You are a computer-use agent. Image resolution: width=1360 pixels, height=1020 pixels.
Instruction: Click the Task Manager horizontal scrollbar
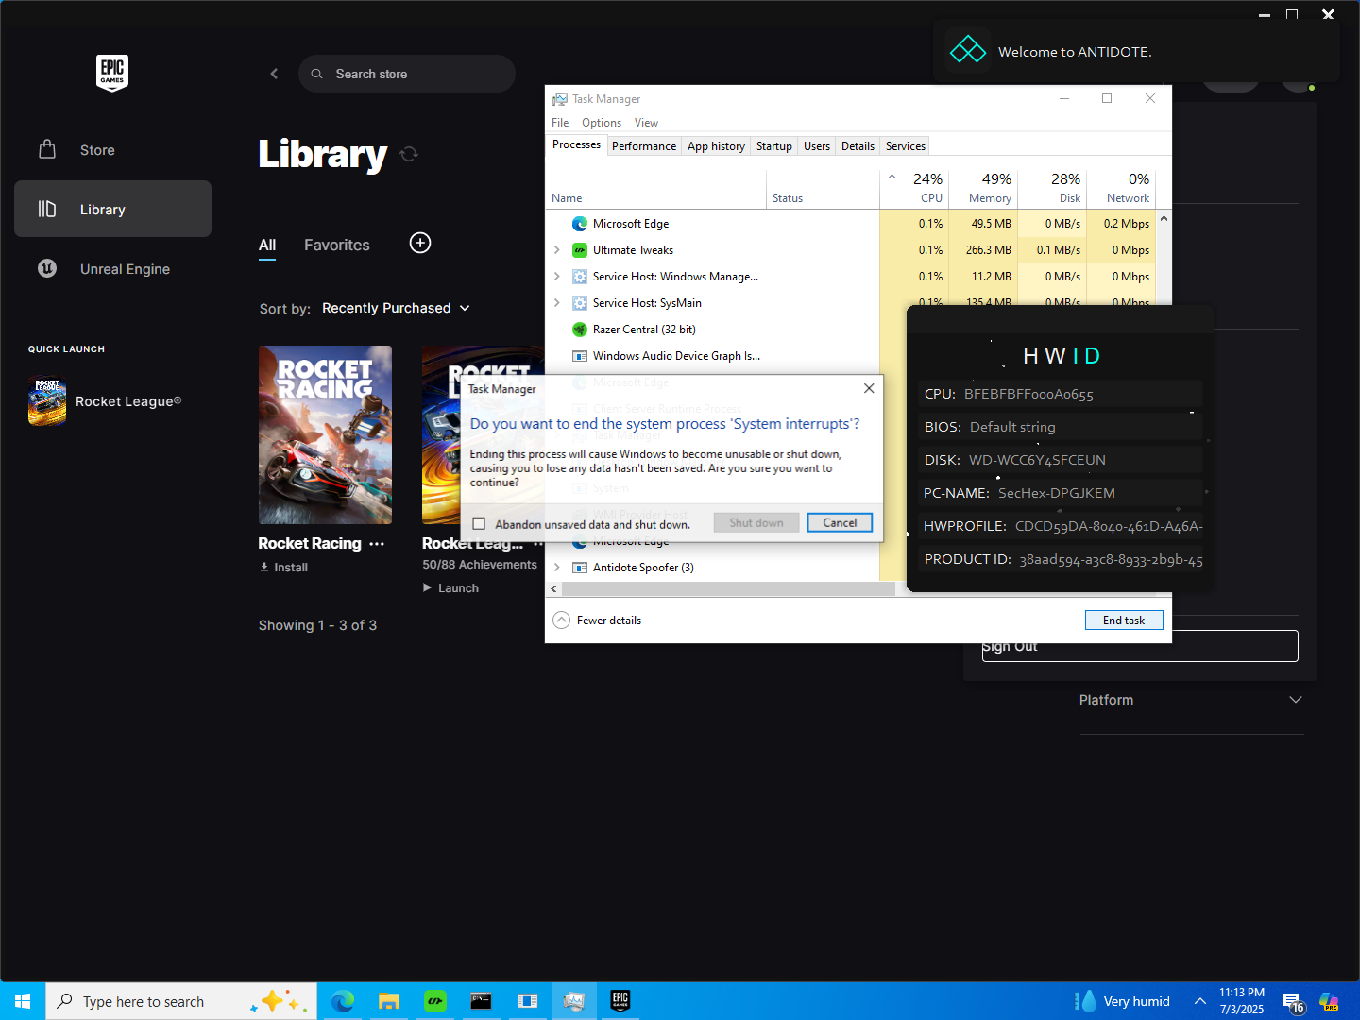[x=728, y=589]
